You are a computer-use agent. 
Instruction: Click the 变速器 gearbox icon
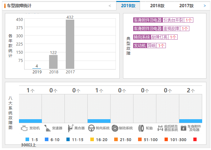(x=47, y=128)
